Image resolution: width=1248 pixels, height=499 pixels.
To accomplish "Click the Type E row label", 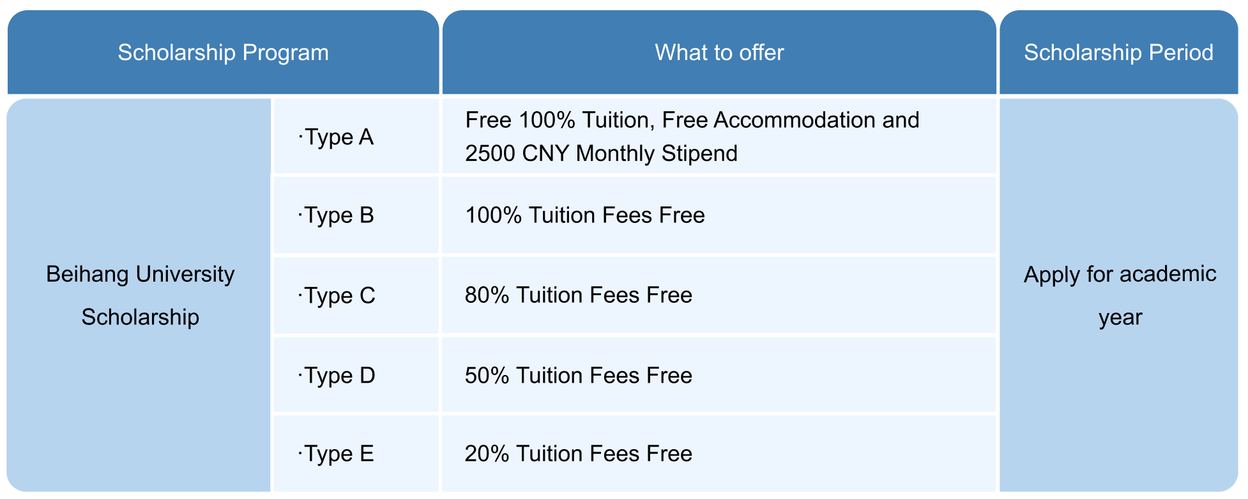I will point(337,454).
